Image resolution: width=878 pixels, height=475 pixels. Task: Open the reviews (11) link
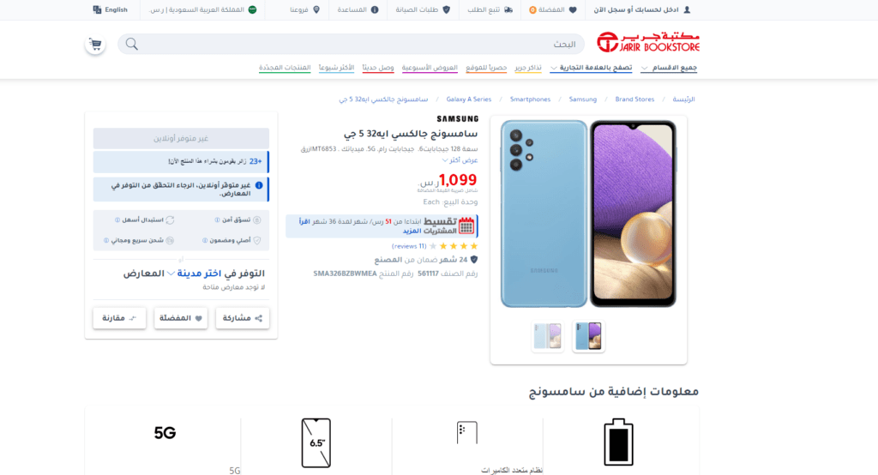click(409, 246)
